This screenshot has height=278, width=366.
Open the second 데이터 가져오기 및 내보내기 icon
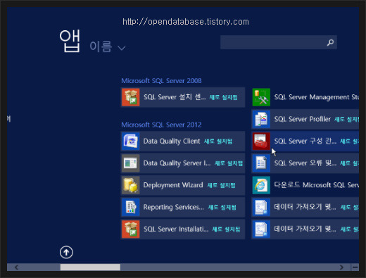point(261,229)
